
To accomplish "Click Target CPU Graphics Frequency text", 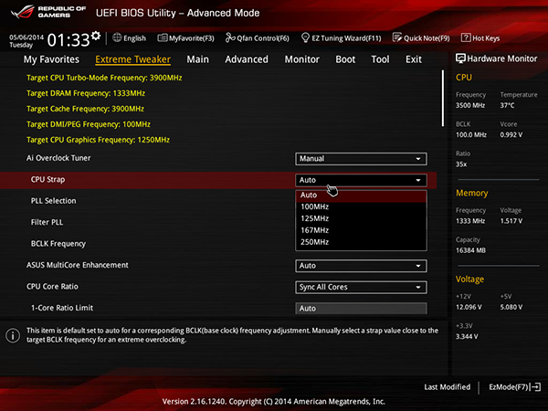I will click(x=99, y=140).
